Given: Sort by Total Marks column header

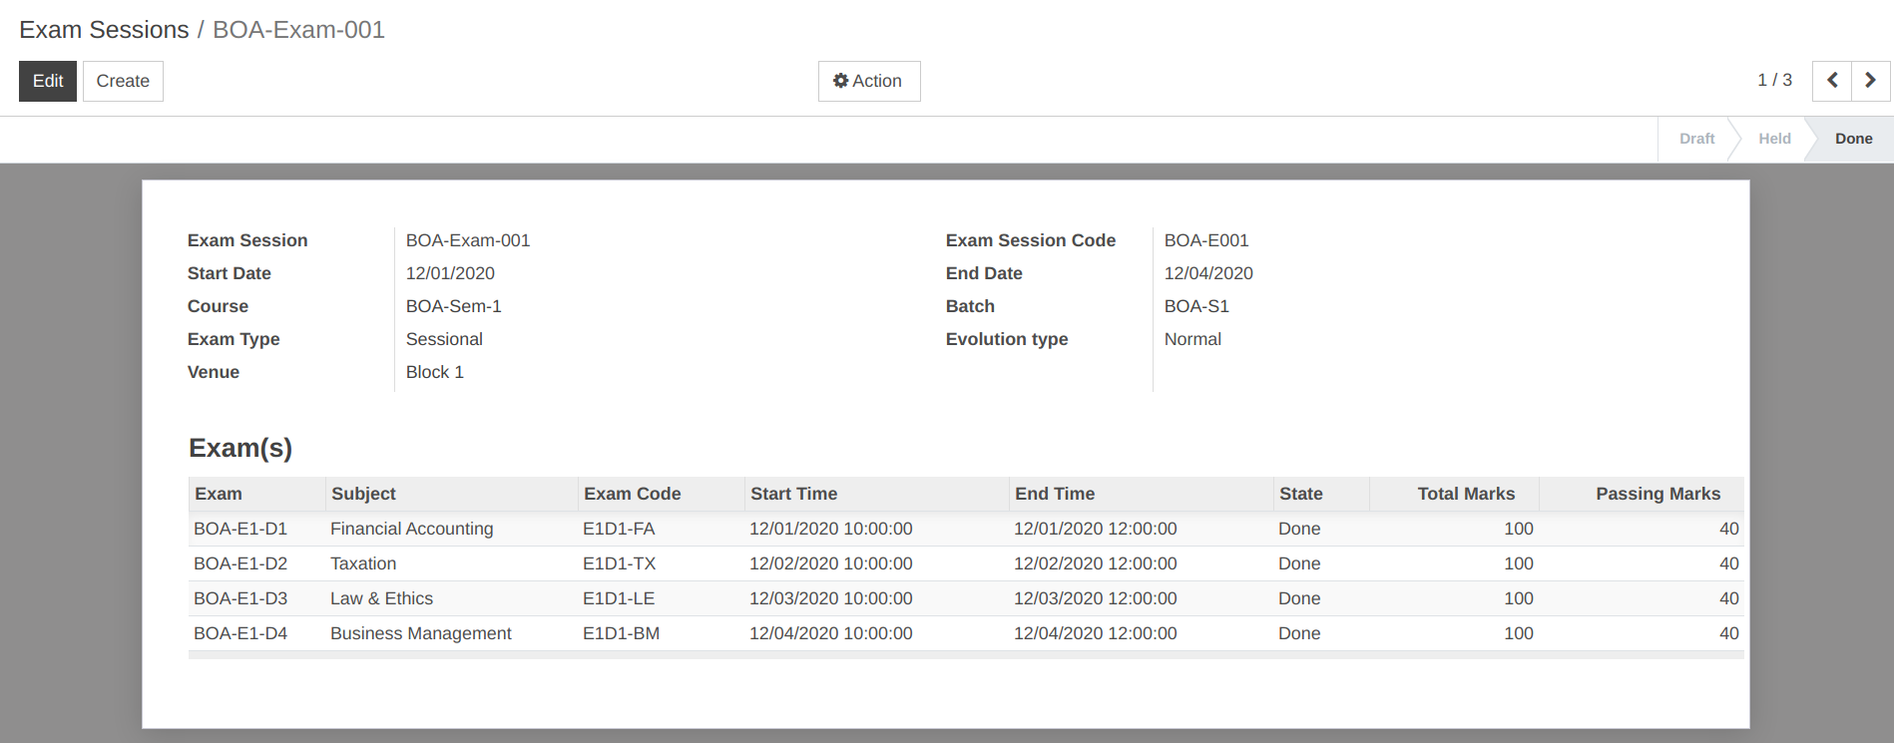Looking at the screenshot, I should pos(1454,494).
